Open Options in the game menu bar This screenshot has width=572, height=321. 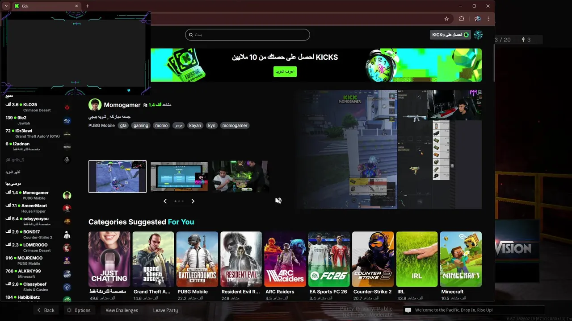point(79,310)
